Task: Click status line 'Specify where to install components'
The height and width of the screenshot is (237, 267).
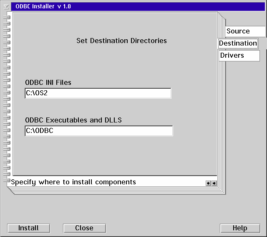Action: coord(73,182)
